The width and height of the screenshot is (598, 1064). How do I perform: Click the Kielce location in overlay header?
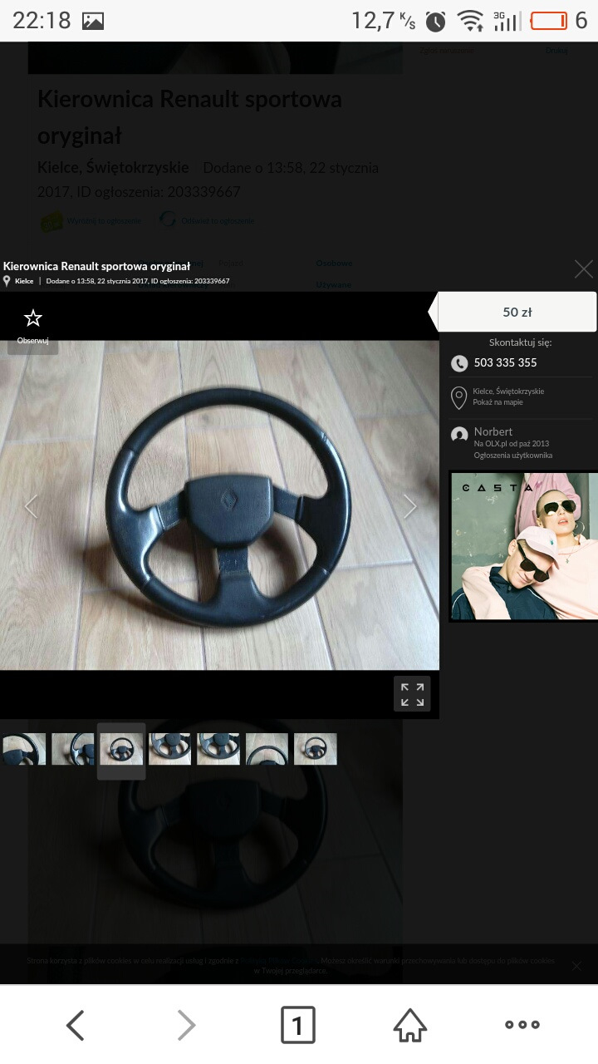[24, 281]
